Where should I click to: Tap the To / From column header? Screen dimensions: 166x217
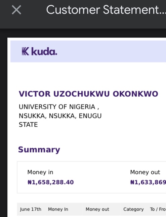[158, 209]
